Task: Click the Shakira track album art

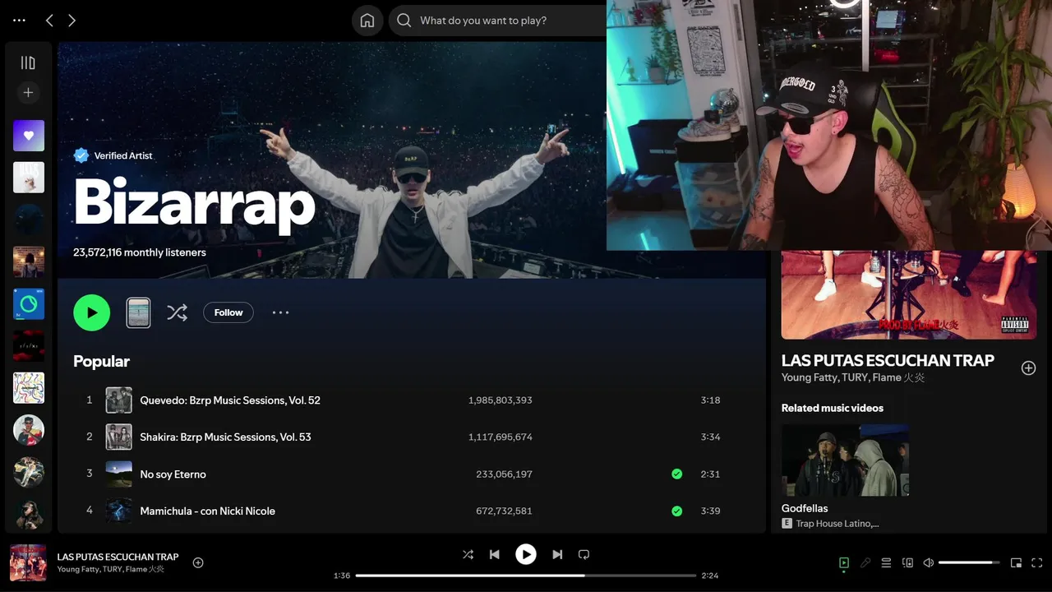Action: 119,437
